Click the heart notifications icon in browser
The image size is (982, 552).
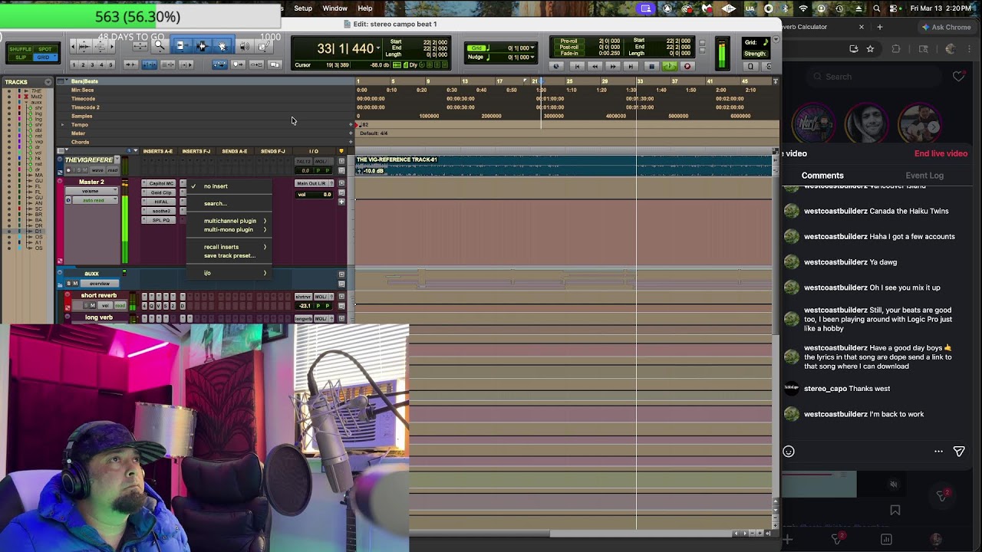(x=959, y=76)
